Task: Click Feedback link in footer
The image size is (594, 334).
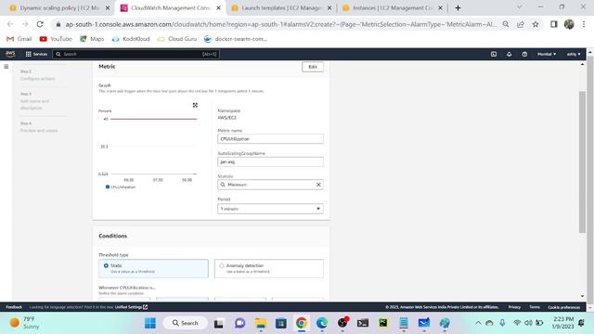Action: coord(14,307)
